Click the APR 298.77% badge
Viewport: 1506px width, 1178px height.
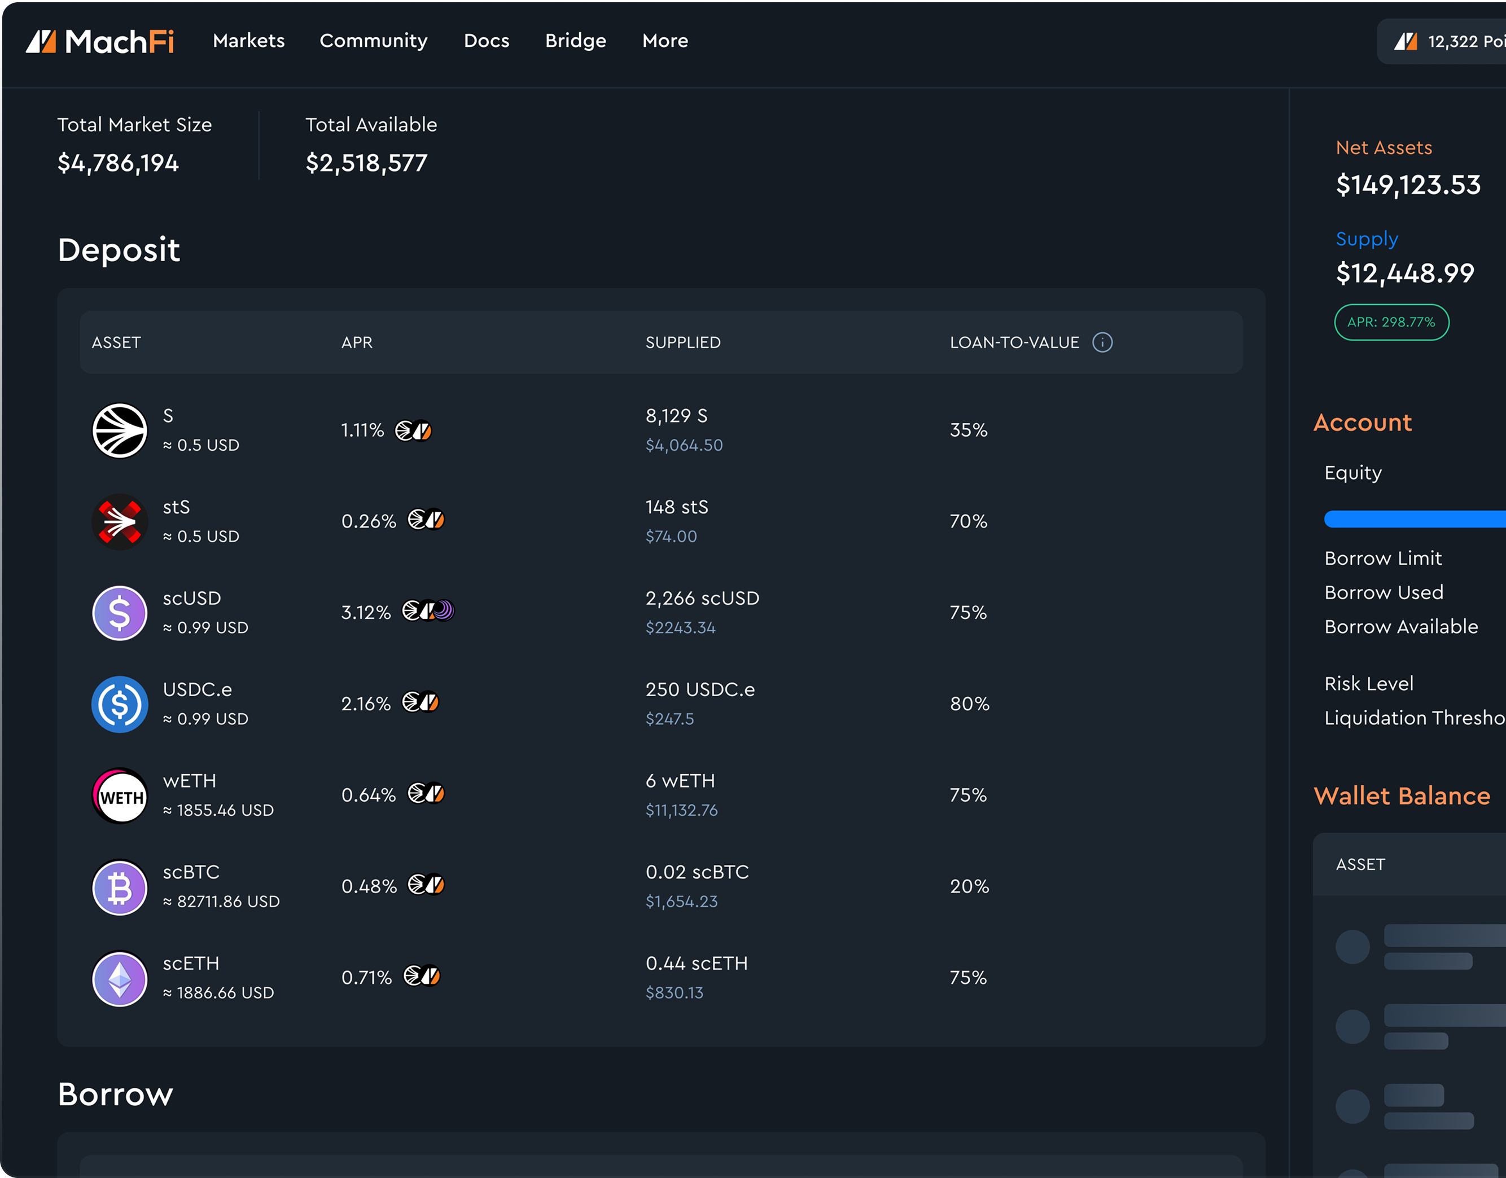[1391, 322]
